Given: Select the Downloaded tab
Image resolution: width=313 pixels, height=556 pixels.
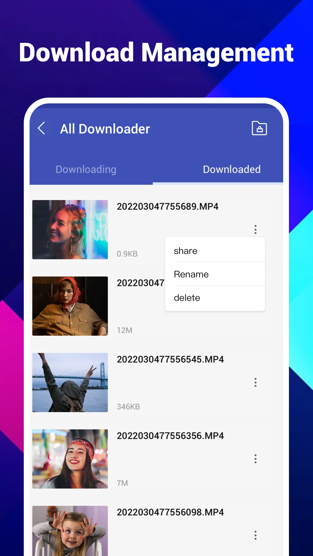Looking at the screenshot, I should pos(232,169).
